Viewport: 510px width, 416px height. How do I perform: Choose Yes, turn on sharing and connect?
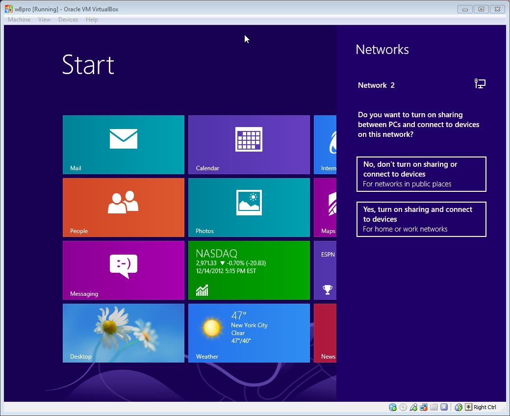(421, 219)
